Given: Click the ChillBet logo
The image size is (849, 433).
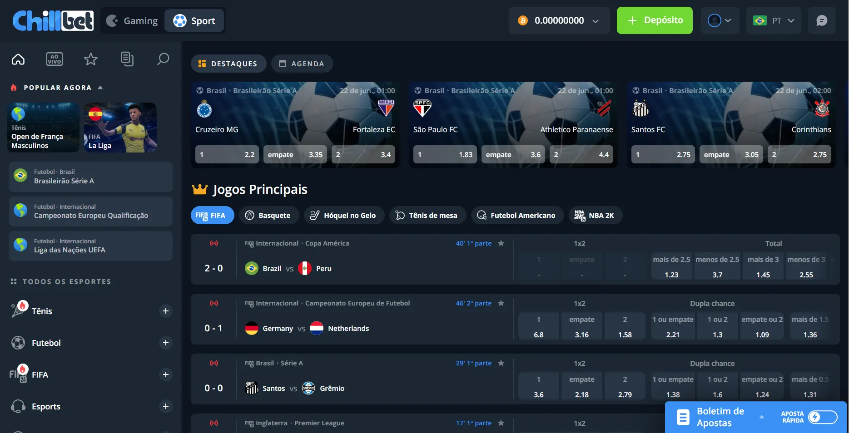Looking at the screenshot, I should click(53, 20).
